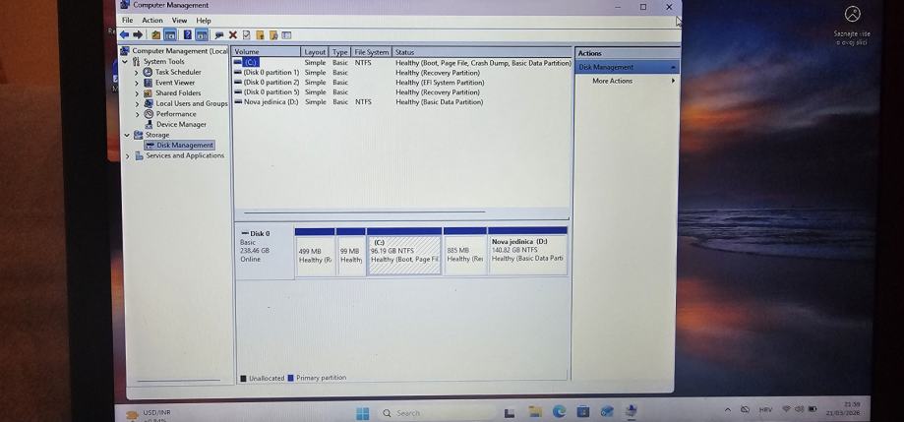Select the Nova jedinica (D:) volume row
The height and width of the screenshot is (422, 904).
click(x=402, y=102)
